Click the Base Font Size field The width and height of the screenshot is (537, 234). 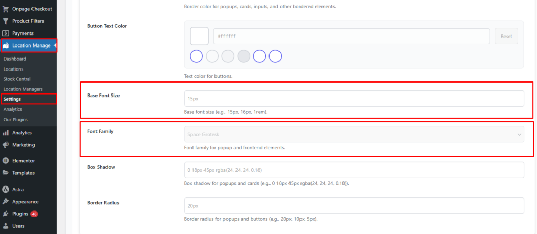pos(354,98)
